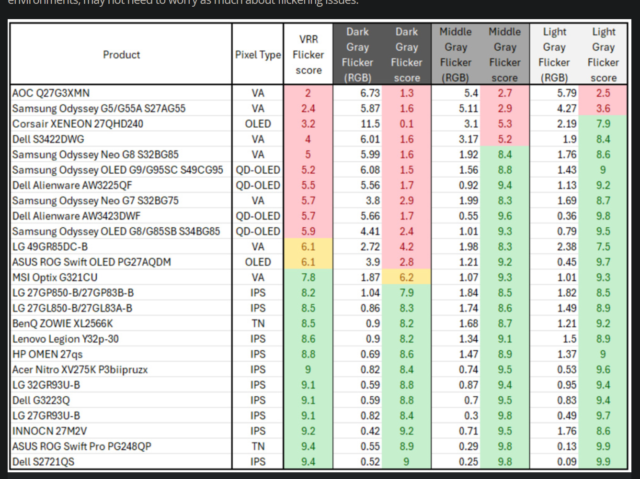Select product 'BenQ ZOWIE XL2566K'
Screen dimensions: 640x479
coord(63,323)
